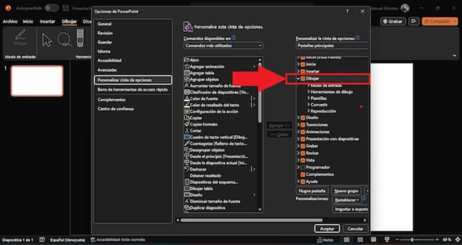Select the Abrir command folder icon
Image resolution: width=462 pixels, height=245 pixels.
pos(187,60)
